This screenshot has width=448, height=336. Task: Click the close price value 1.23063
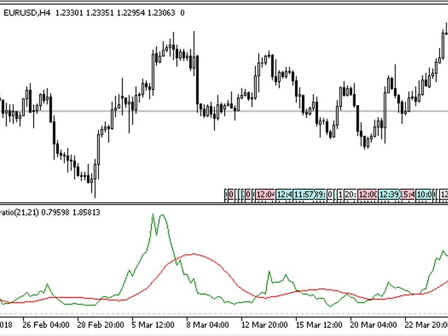pyautogui.click(x=161, y=13)
